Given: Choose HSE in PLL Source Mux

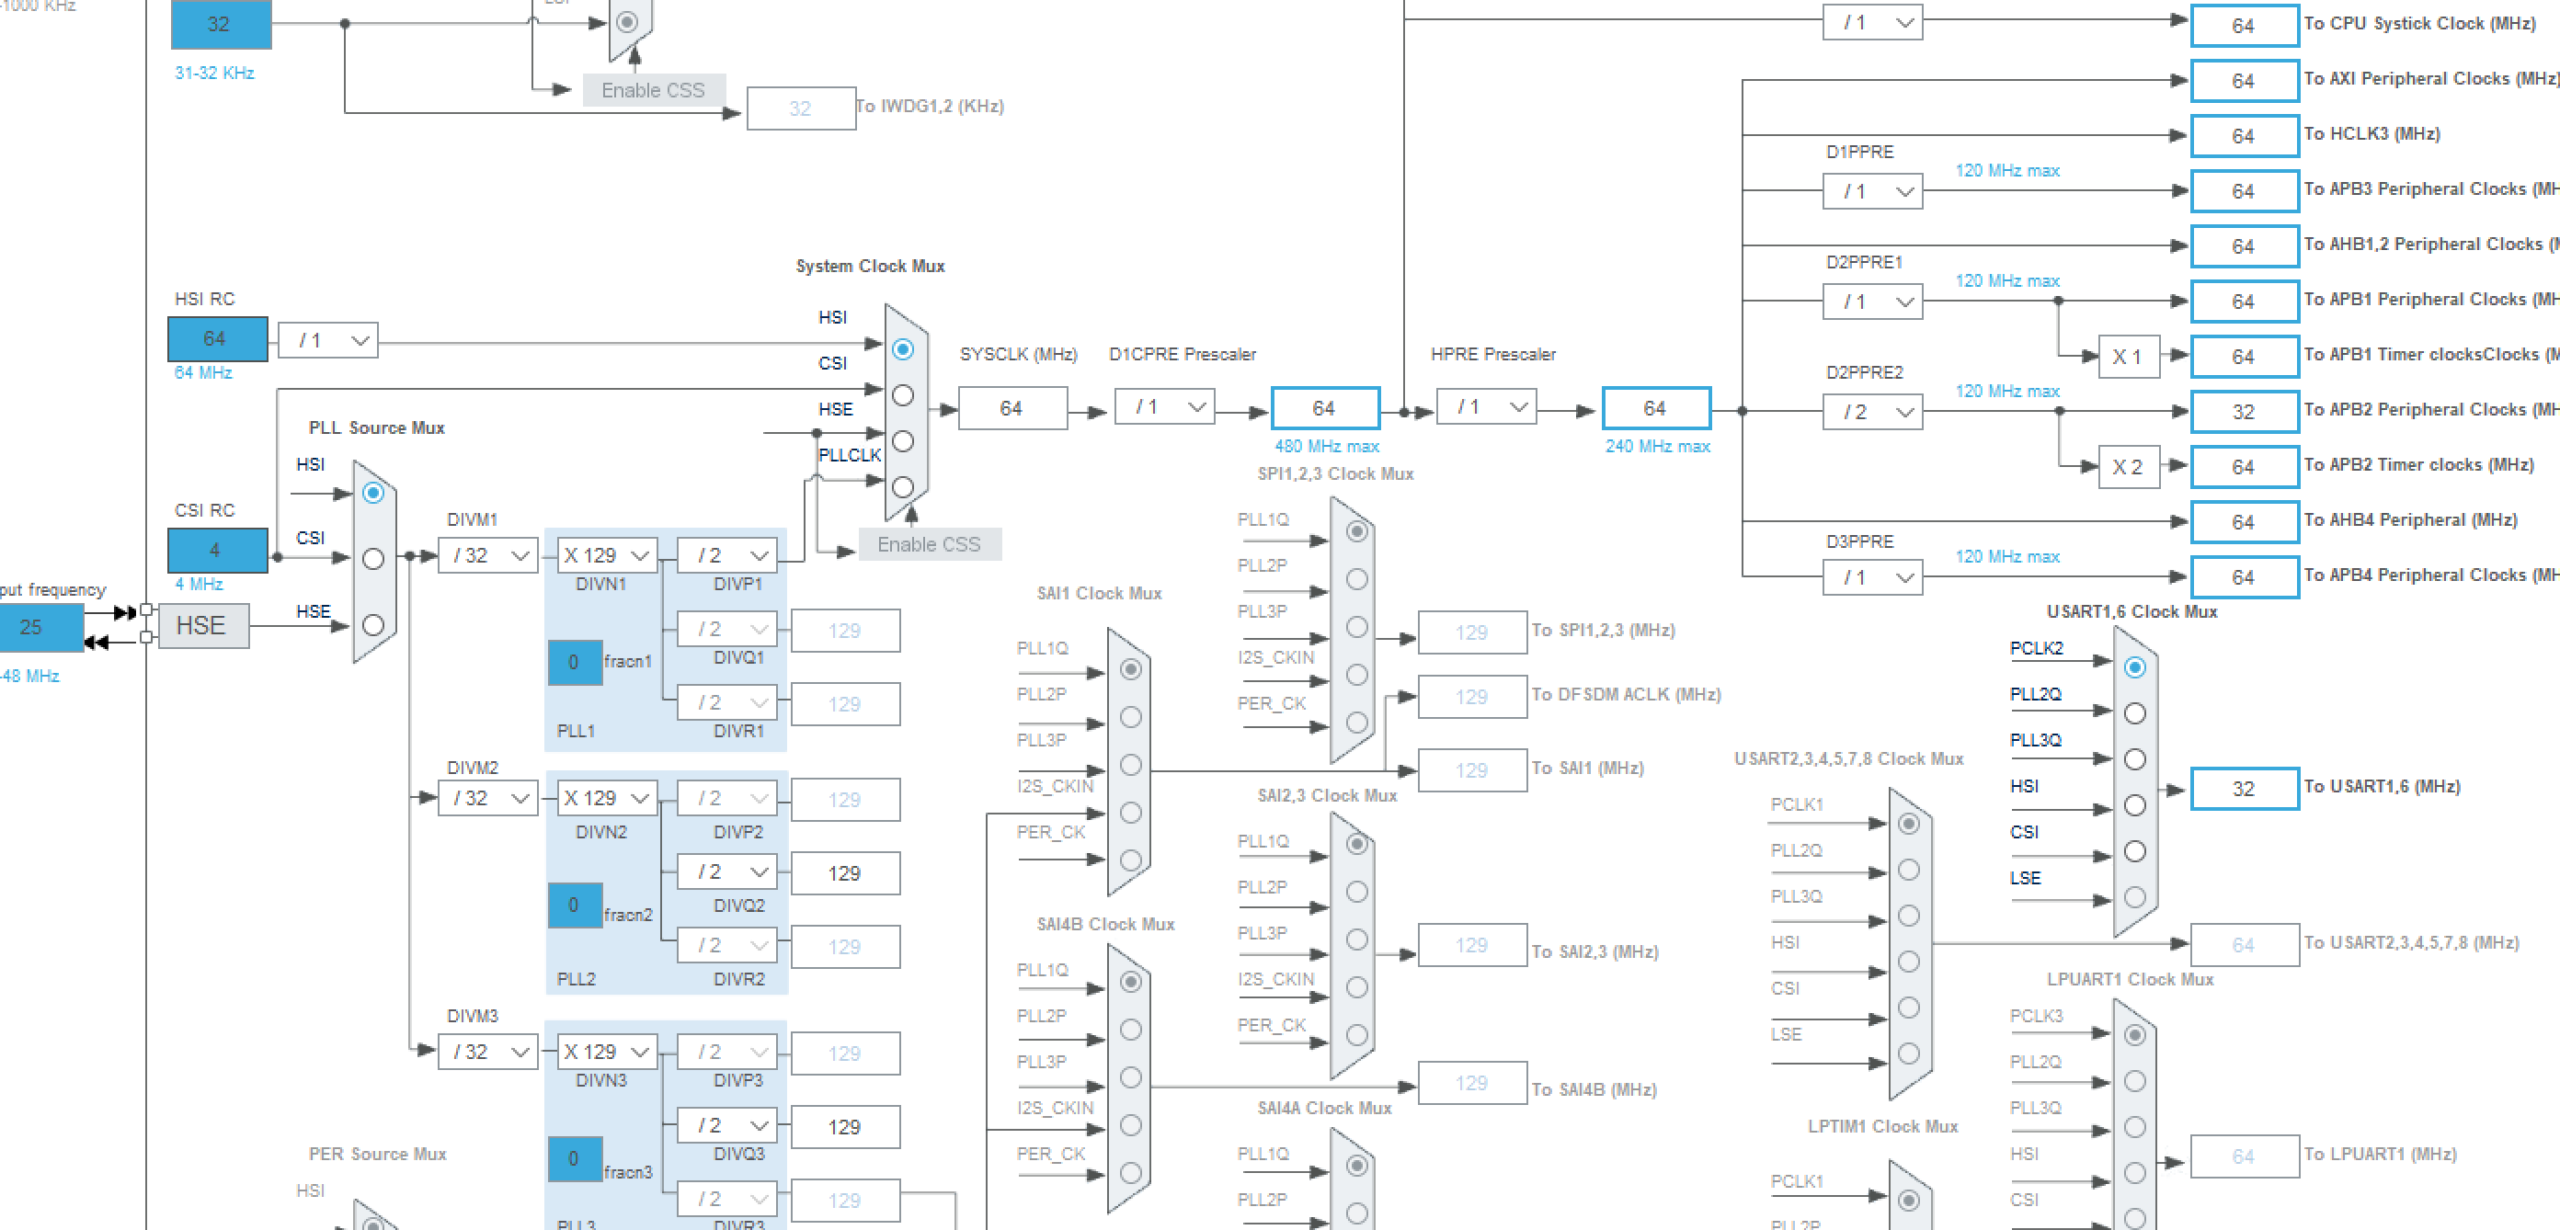Looking at the screenshot, I should [x=372, y=625].
